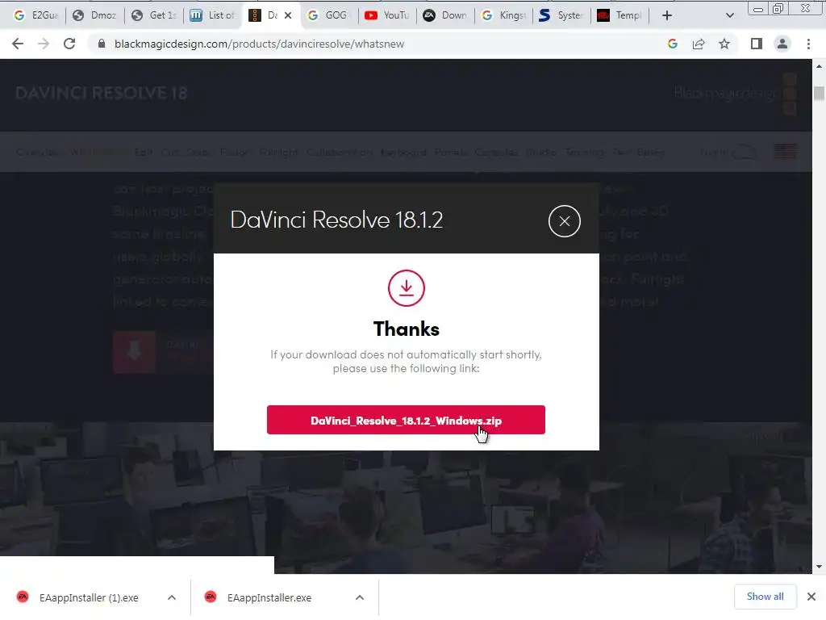Close the downloads bar
This screenshot has width=826, height=620.
pos(811,597)
